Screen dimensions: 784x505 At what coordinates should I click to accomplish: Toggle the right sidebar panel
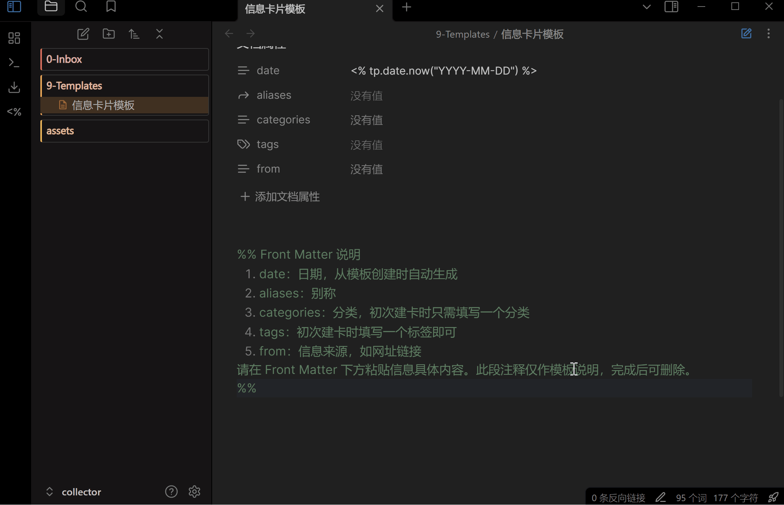671,7
